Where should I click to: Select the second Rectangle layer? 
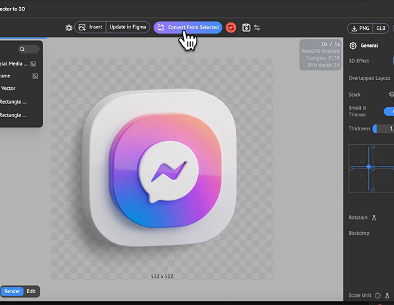click(13, 115)
